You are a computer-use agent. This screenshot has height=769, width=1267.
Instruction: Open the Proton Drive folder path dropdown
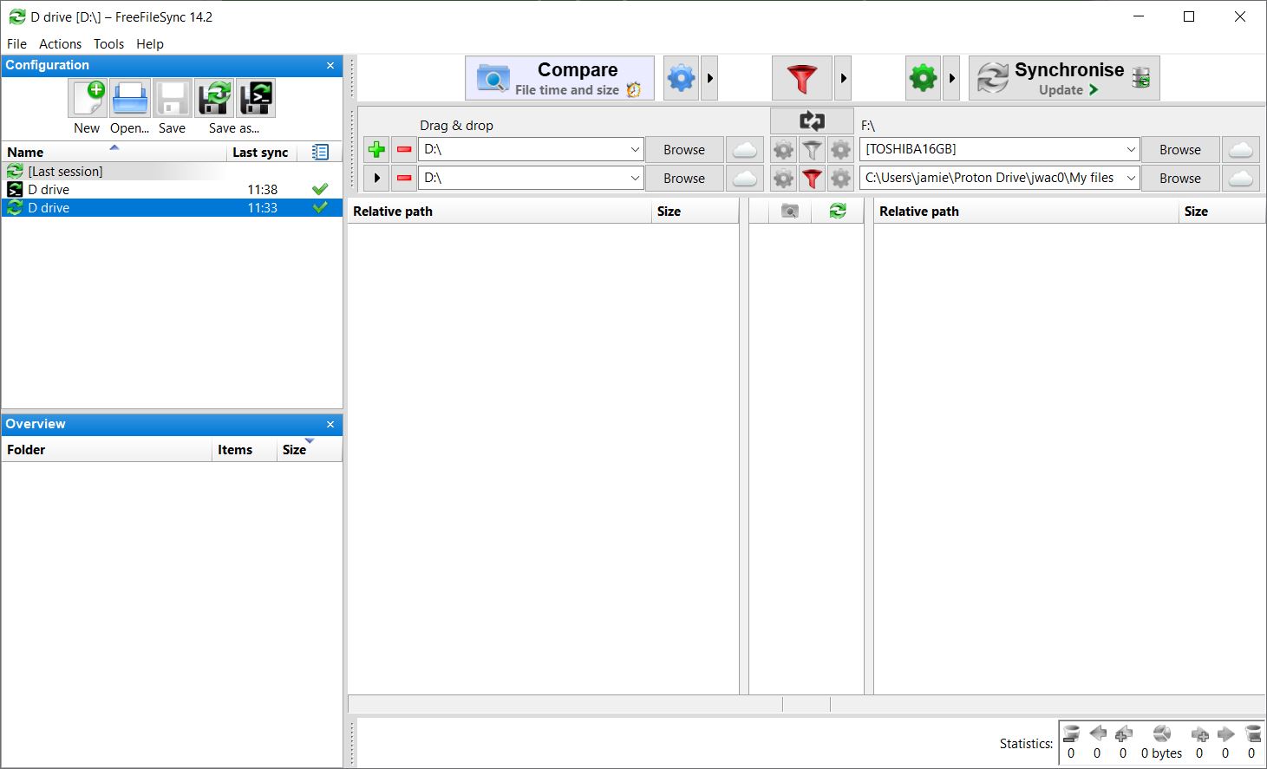coord(1131,179)
